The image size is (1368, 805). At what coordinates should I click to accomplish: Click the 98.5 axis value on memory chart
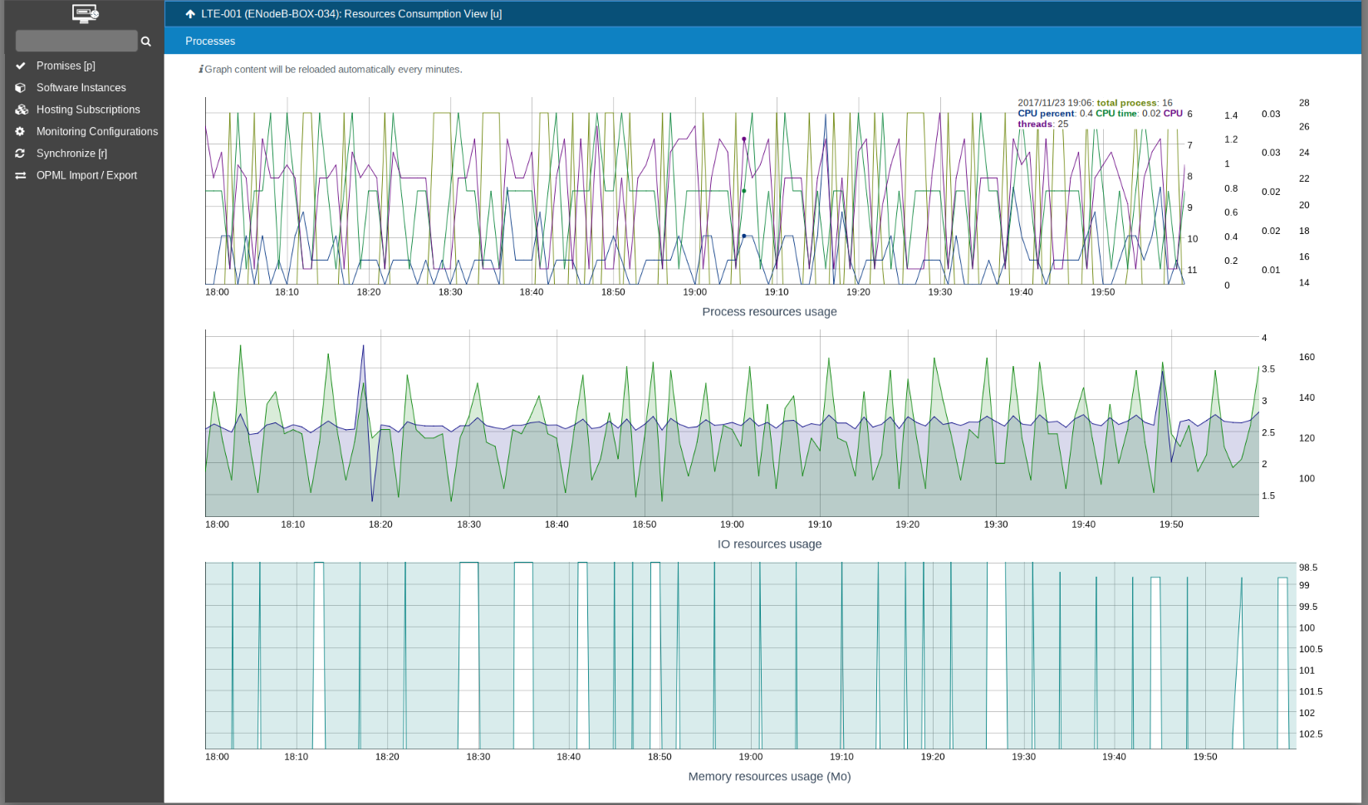pyautogui.click(x=1308, y=568)
